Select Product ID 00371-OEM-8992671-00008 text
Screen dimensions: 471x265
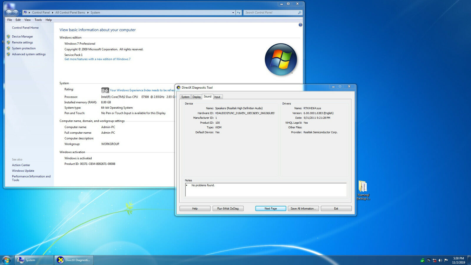coord(97,164)
